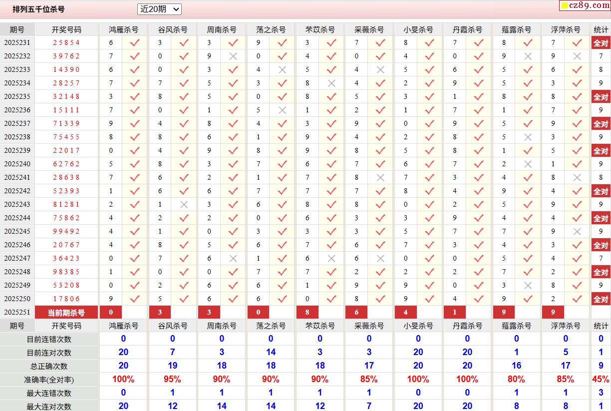Click the 丹霞 current kill number 1 in row 2025251

455,313
